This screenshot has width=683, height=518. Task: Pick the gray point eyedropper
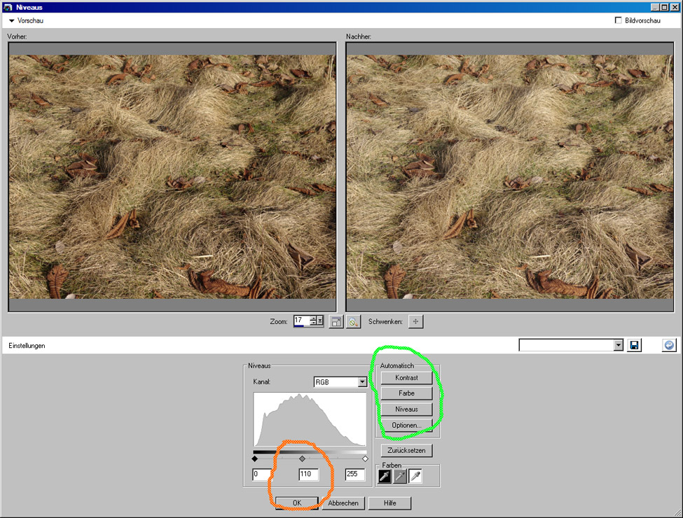[x=400, y=476]
